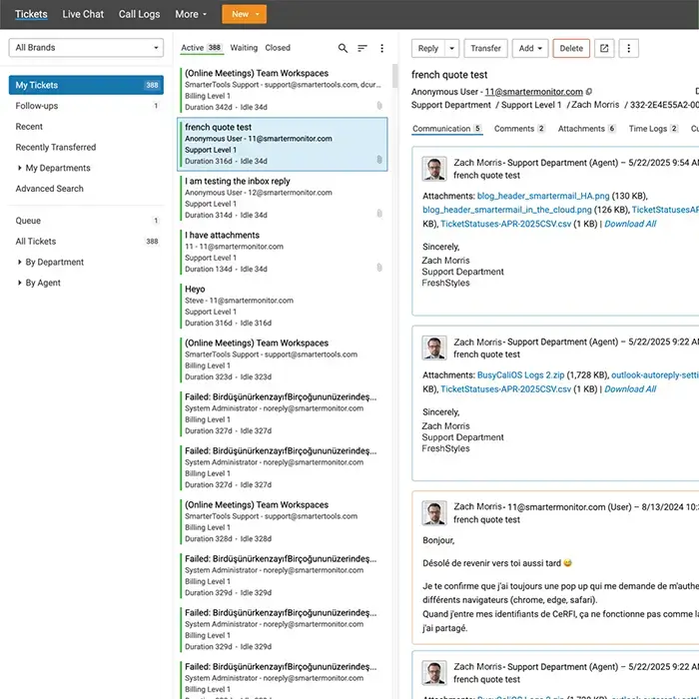Viewport: 699px width, 699px height.
Task: Switch to Live Chat section
Action: coord(83,14)
